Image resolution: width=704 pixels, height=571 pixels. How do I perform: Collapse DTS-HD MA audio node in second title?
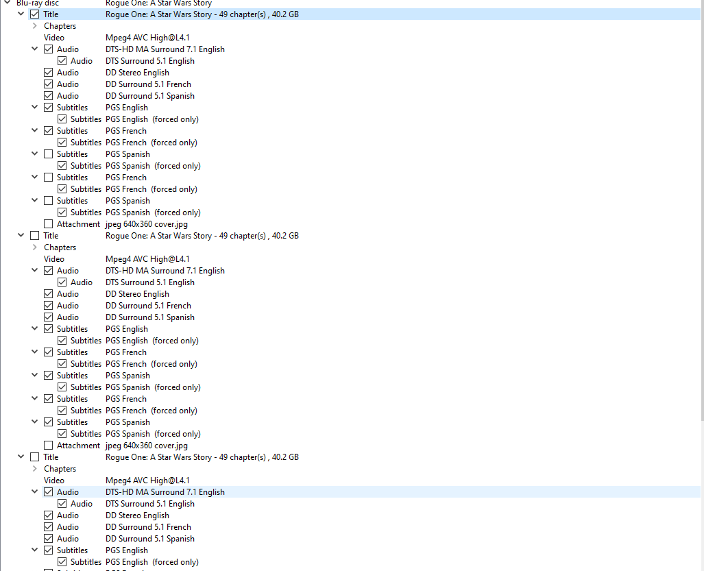pos(34,270)
